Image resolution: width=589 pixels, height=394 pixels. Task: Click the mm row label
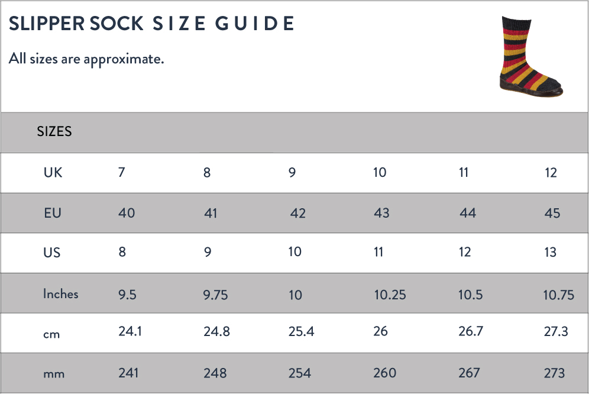54,374
